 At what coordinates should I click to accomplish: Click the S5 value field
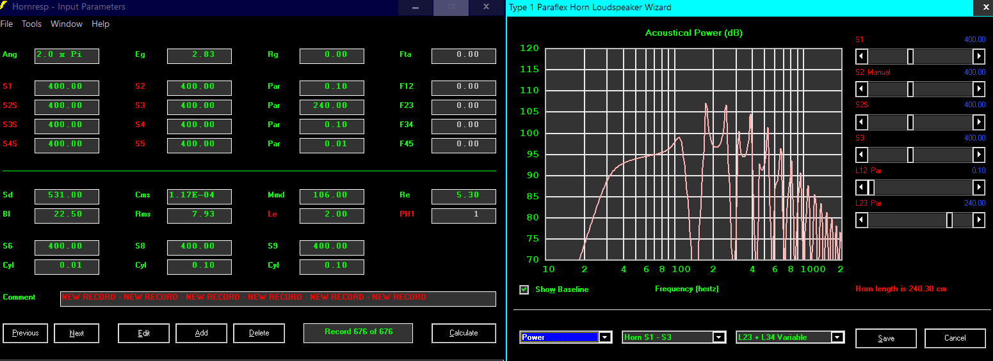tap(199, 145)
